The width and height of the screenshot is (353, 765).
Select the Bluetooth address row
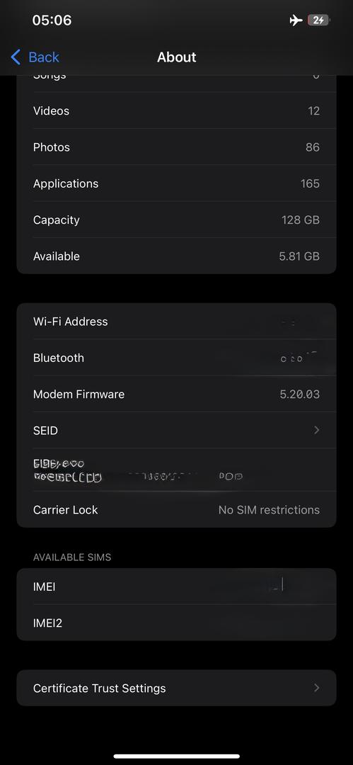[x=177, y=358]
